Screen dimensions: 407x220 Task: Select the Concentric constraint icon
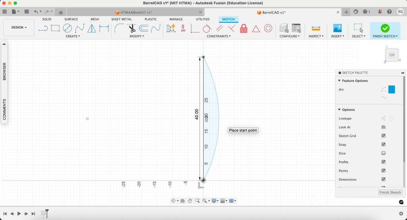[x=268, y=28]
